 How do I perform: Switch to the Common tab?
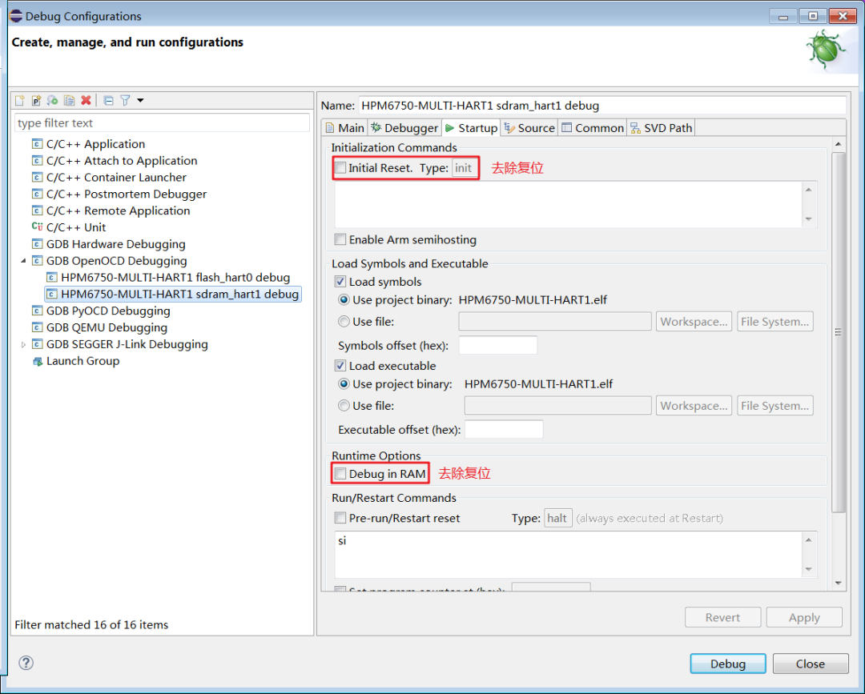[x=593, y=128]
